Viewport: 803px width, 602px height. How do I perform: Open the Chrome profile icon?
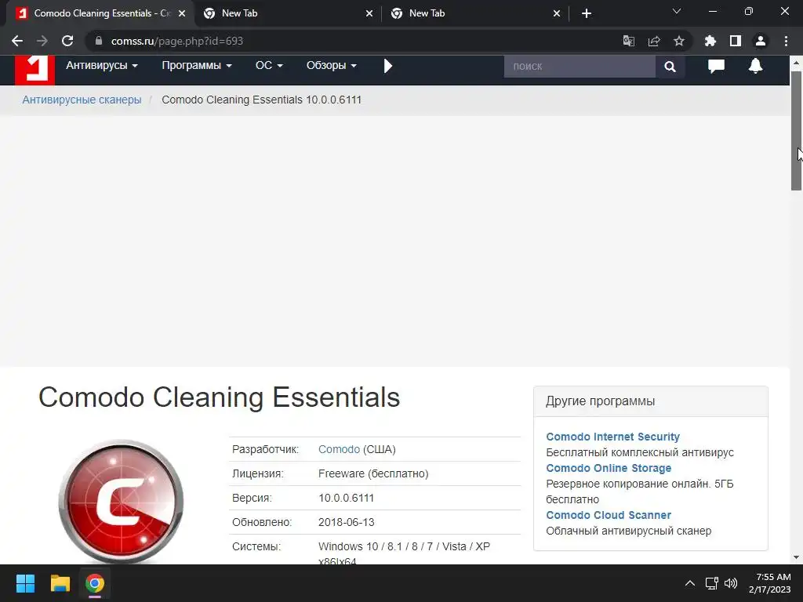tap(761, 41)
